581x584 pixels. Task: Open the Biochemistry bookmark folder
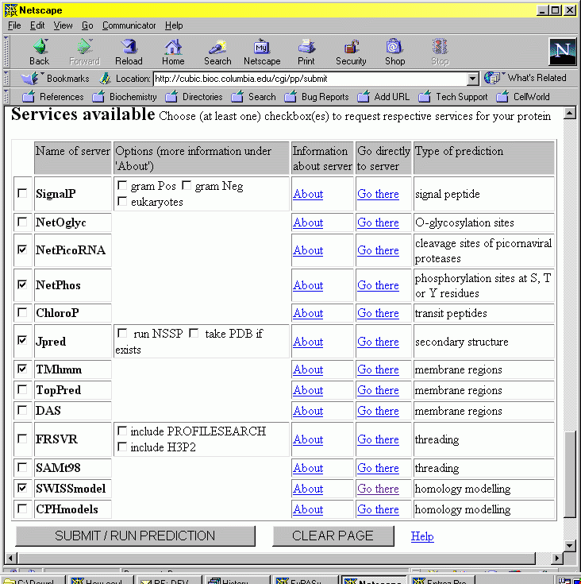click(125, 97)
